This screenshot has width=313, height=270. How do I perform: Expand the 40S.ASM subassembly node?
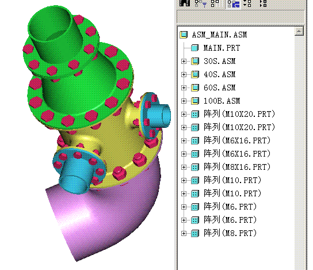pyautogui.click(x=184, y=74)
